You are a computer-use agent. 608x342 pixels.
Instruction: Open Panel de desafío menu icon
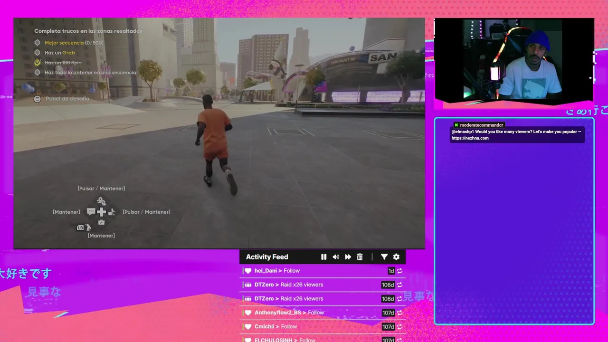pos(38,99)
